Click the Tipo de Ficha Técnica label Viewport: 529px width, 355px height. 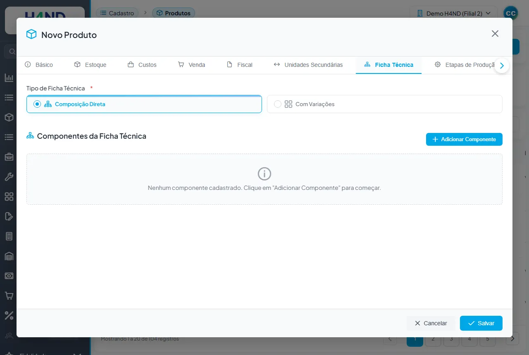point(55,88)
